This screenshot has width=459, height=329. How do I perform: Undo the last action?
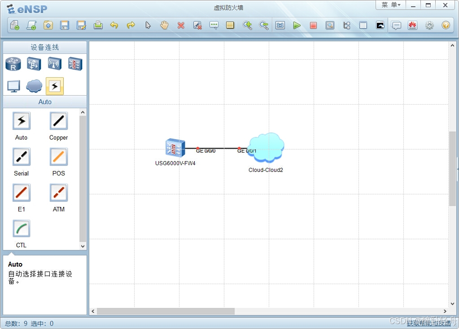(x=114, y=25)
